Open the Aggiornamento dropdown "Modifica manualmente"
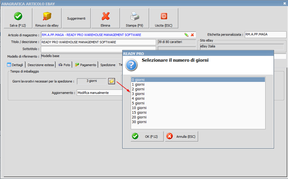Viewport: 288px width, 179px height. 100,93
